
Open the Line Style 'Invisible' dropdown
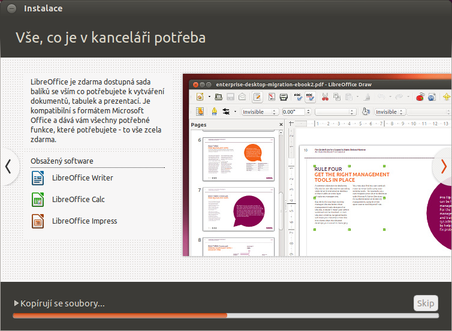pyautogui.click(x=260, y=112)
